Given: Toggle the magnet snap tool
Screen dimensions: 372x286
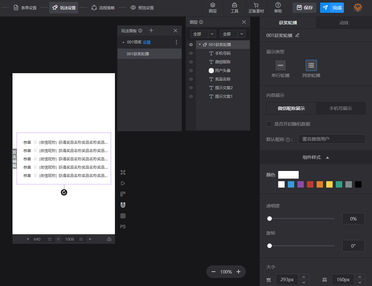Looking at the screenshot, I should click(x=123, y=205).
